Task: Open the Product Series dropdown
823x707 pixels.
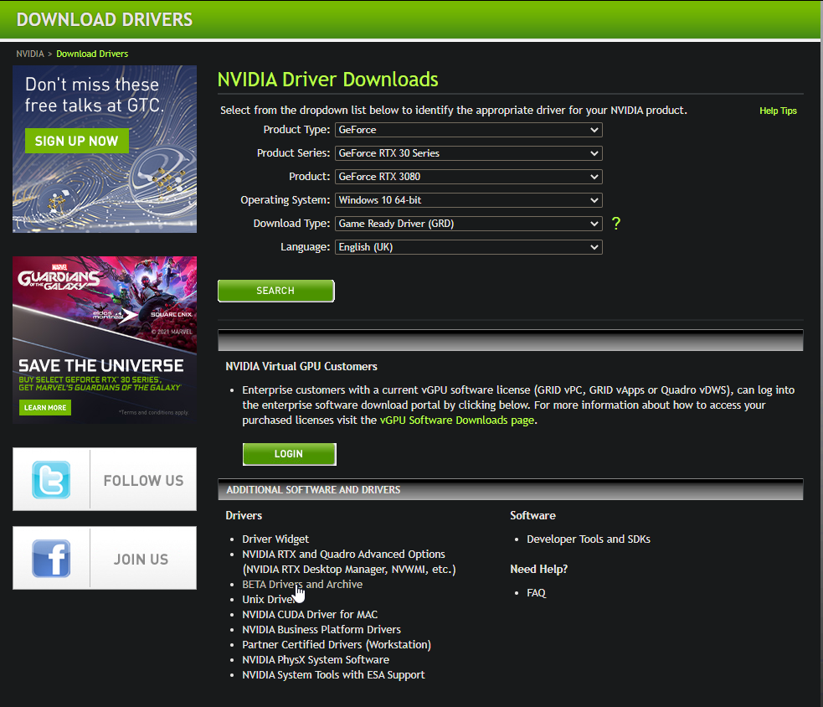Action: (x=468, y=153)
